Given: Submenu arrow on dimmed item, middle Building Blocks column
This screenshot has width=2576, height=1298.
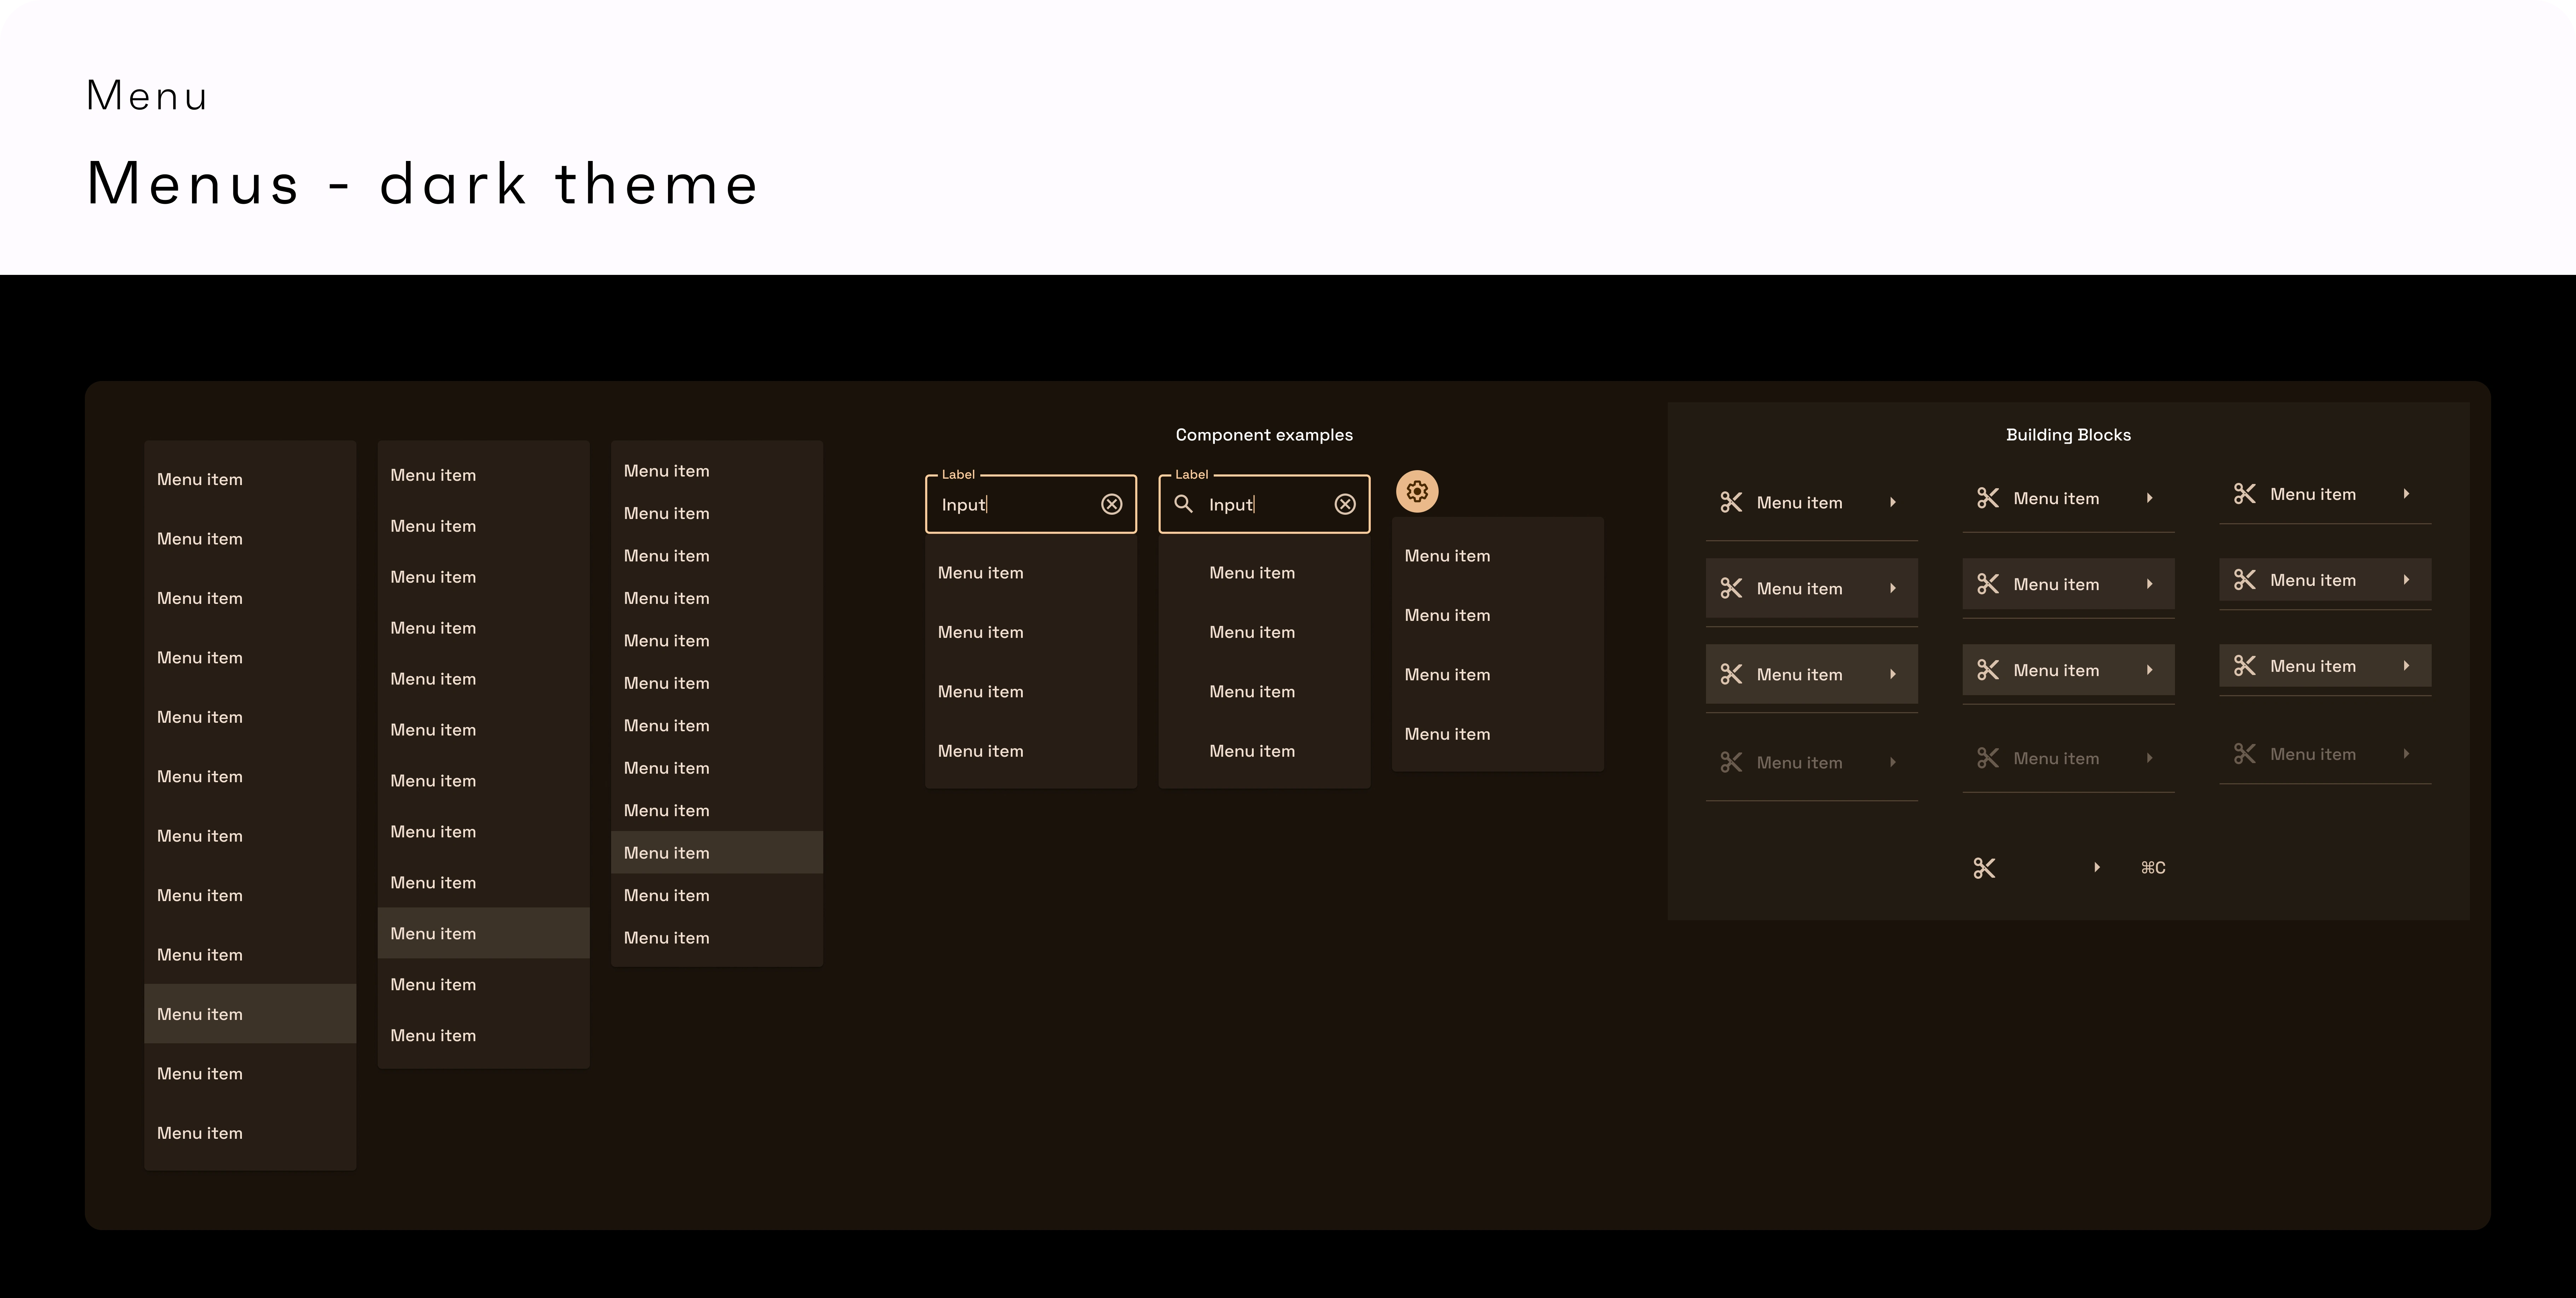Looking at the screenshot, I should click(x=2150, y=758).
